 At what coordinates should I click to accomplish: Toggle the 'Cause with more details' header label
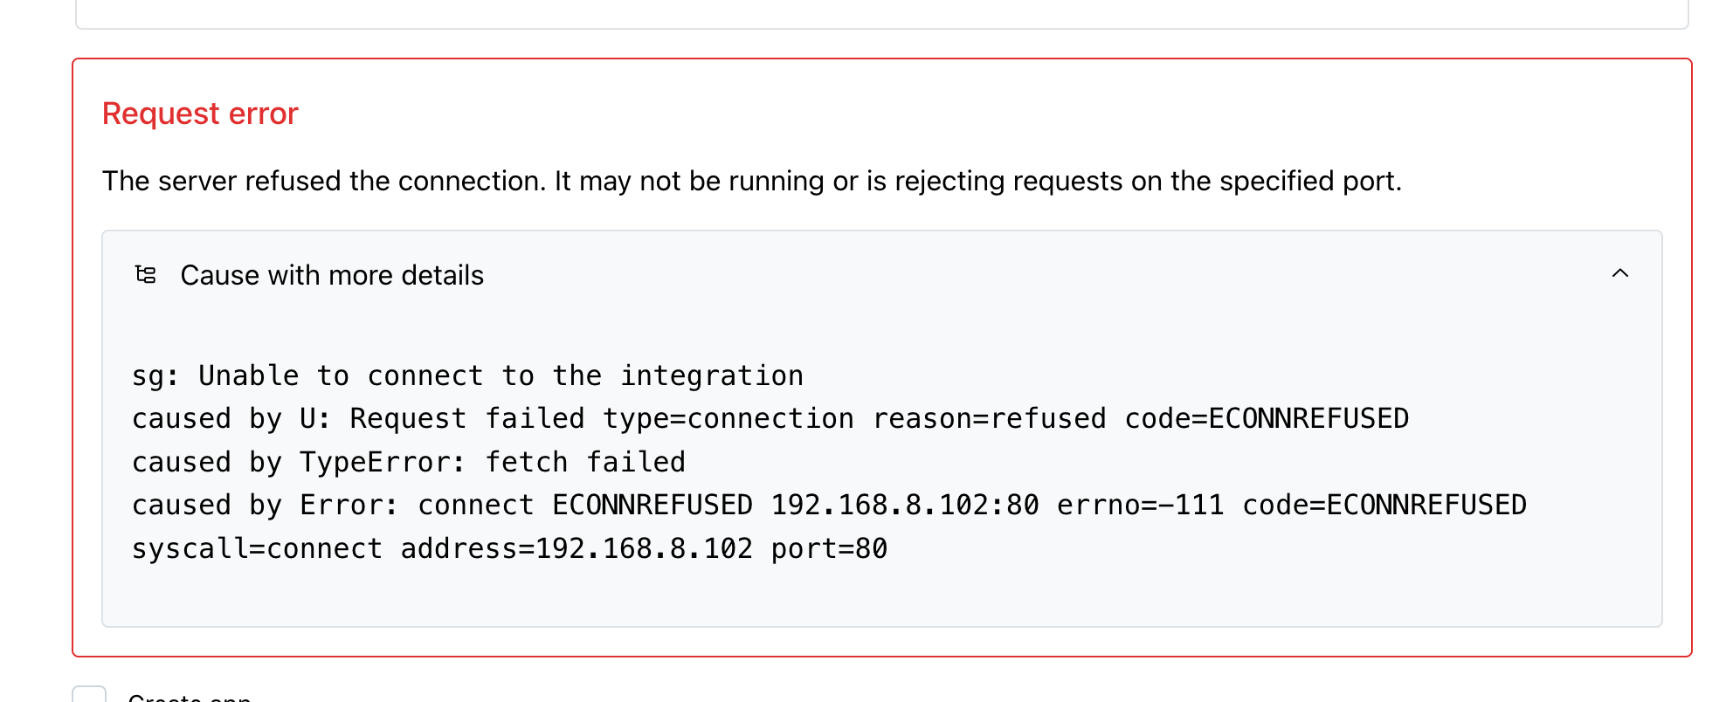(x=332, y=275)
